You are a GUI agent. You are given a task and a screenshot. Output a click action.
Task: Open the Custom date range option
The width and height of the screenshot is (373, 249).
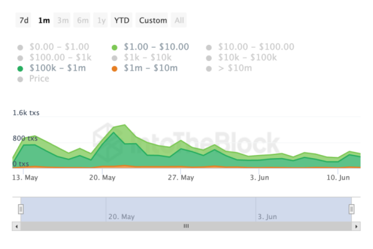[x=153, y=21]
